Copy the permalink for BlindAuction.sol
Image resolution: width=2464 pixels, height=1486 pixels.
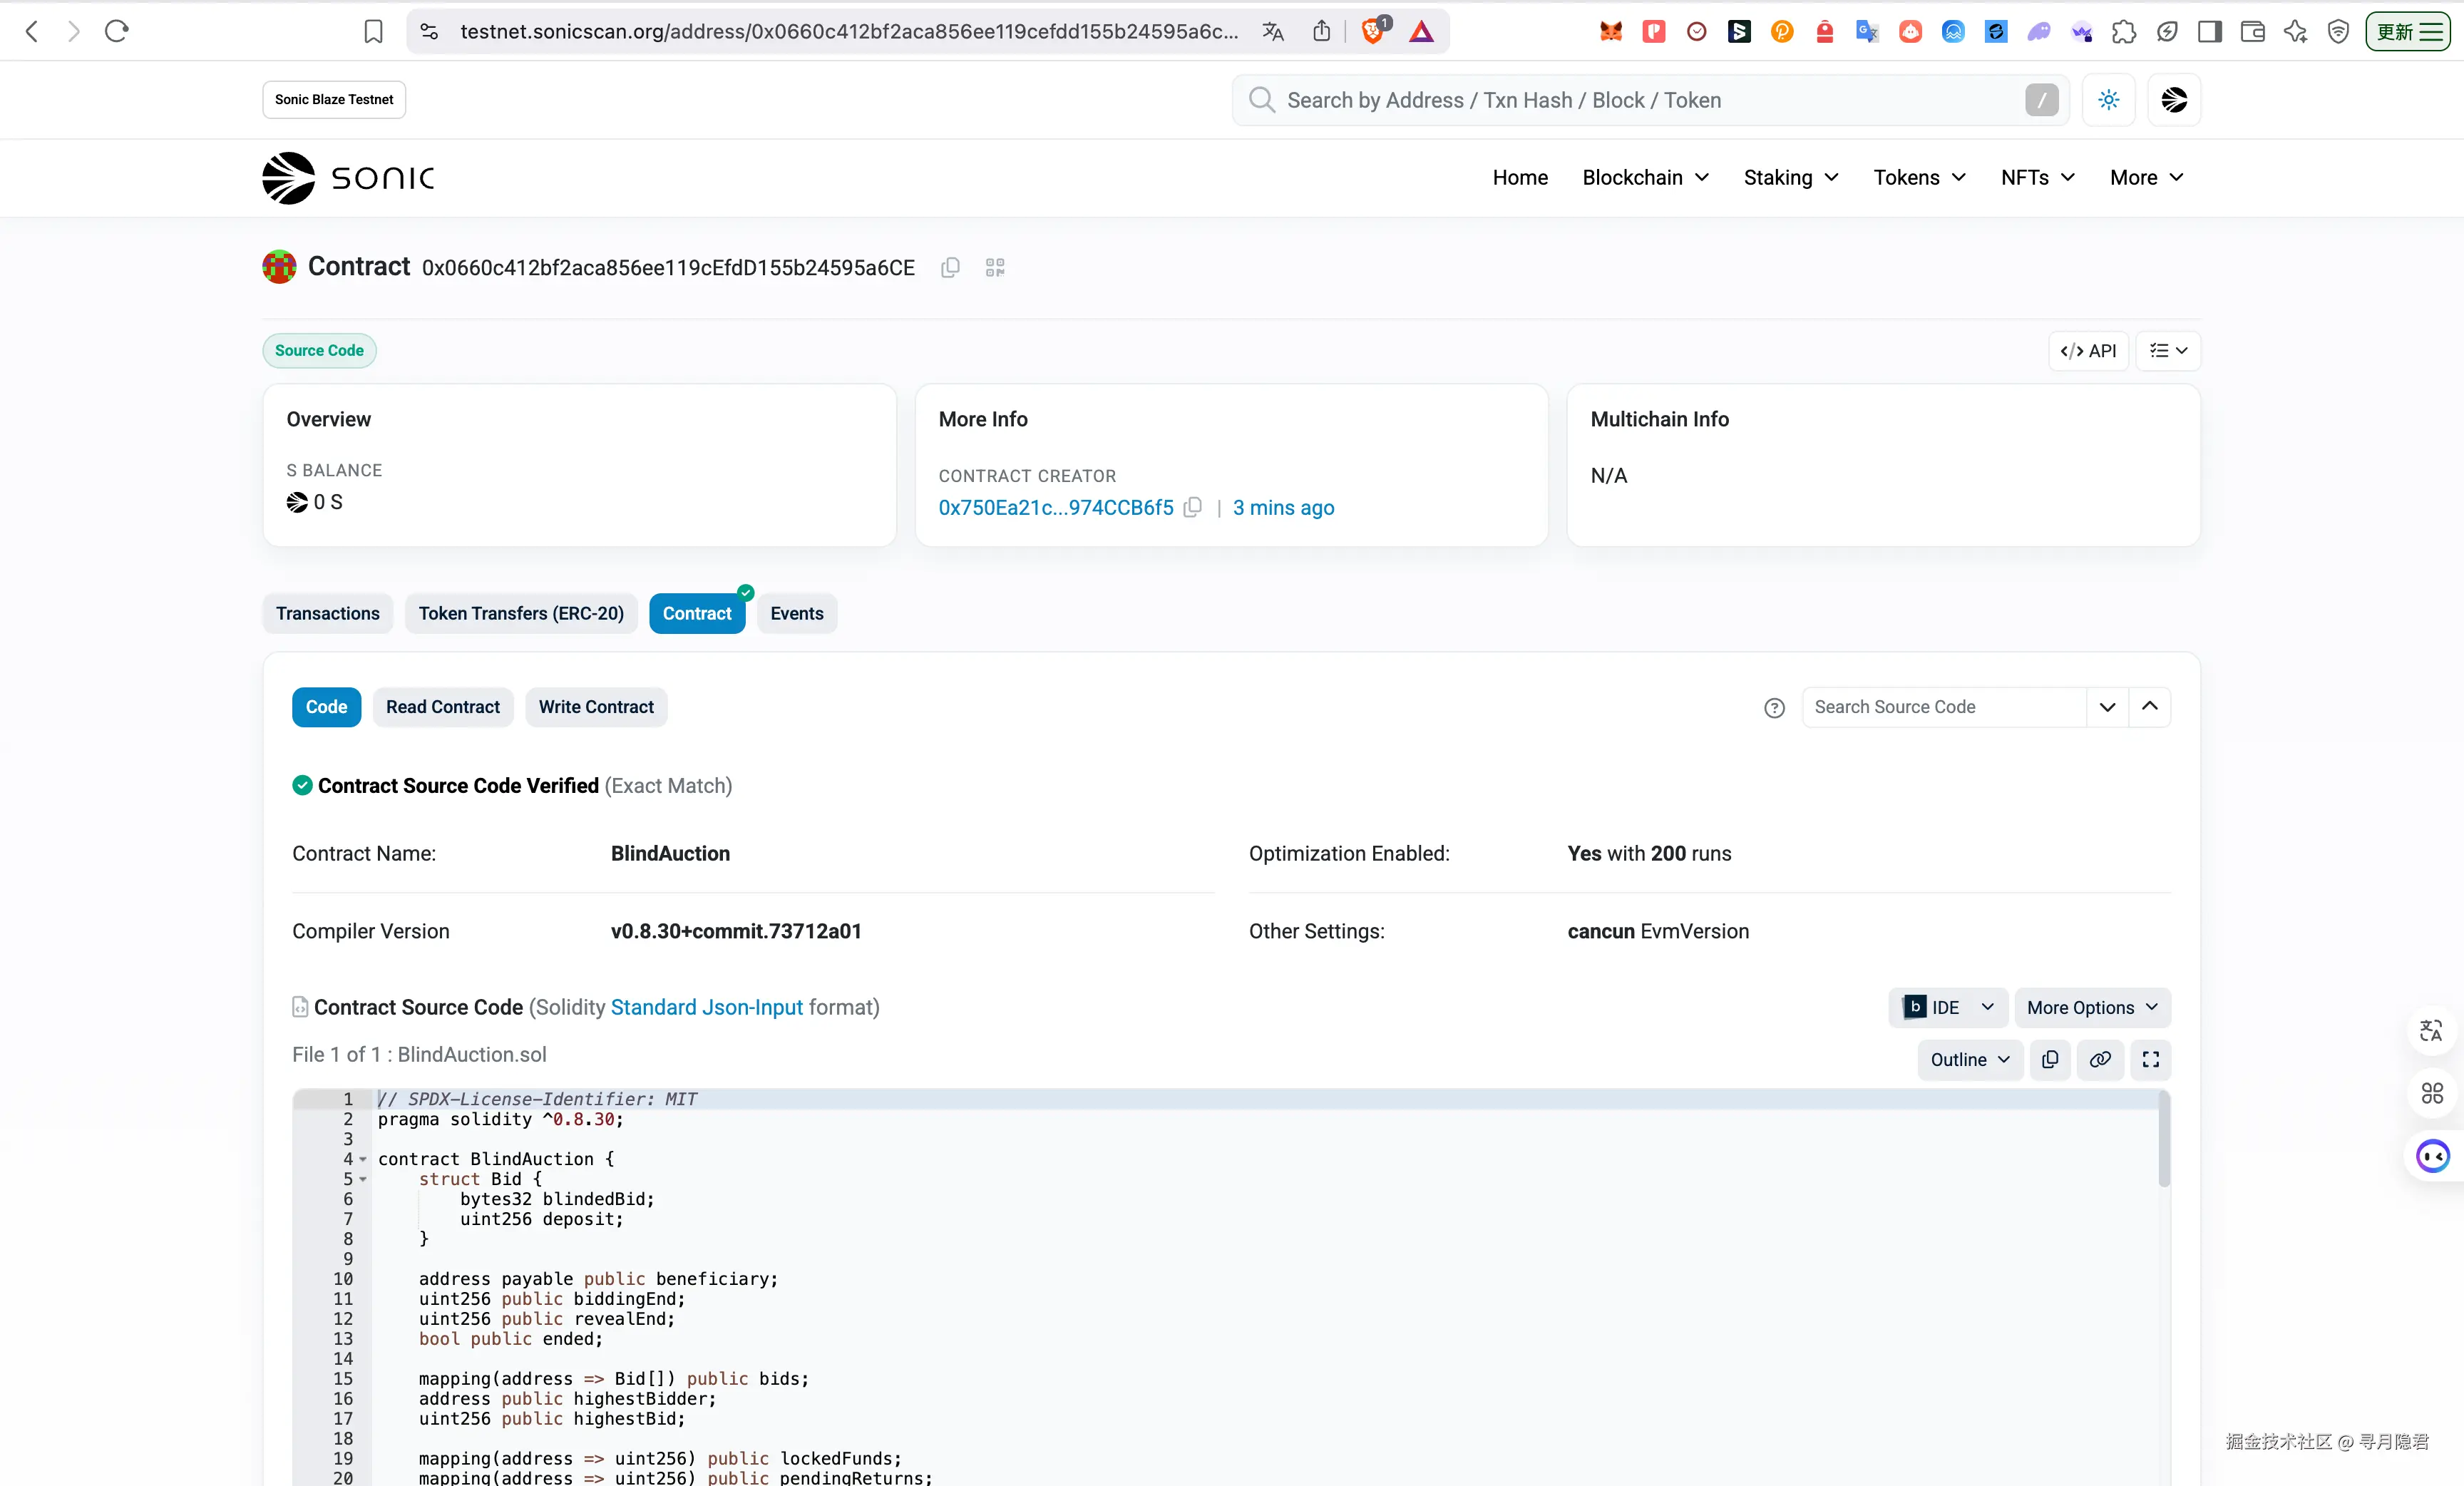(x=2100, y=1059)
